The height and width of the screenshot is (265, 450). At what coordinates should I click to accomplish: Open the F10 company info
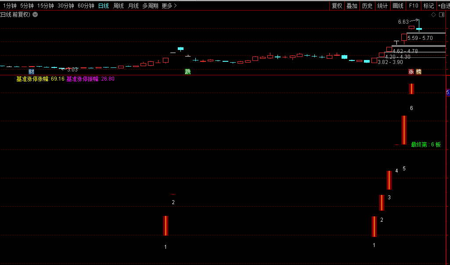(413, 6)
